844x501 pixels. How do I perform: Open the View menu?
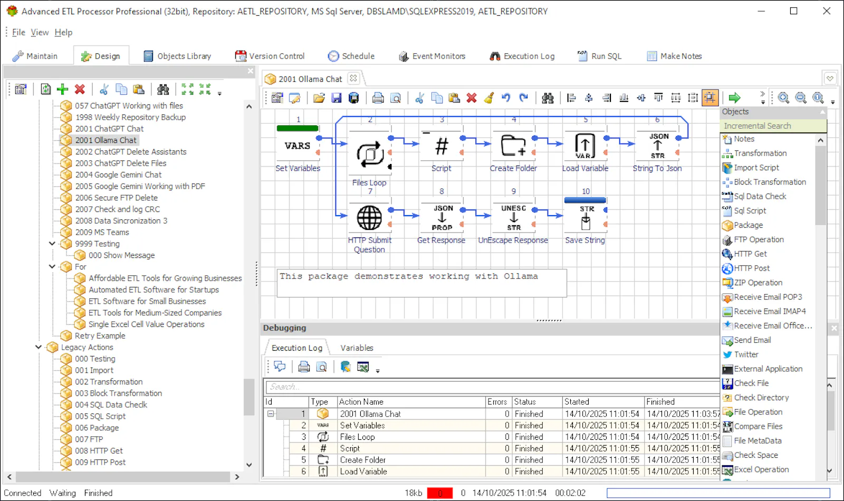tap(40, 32)
